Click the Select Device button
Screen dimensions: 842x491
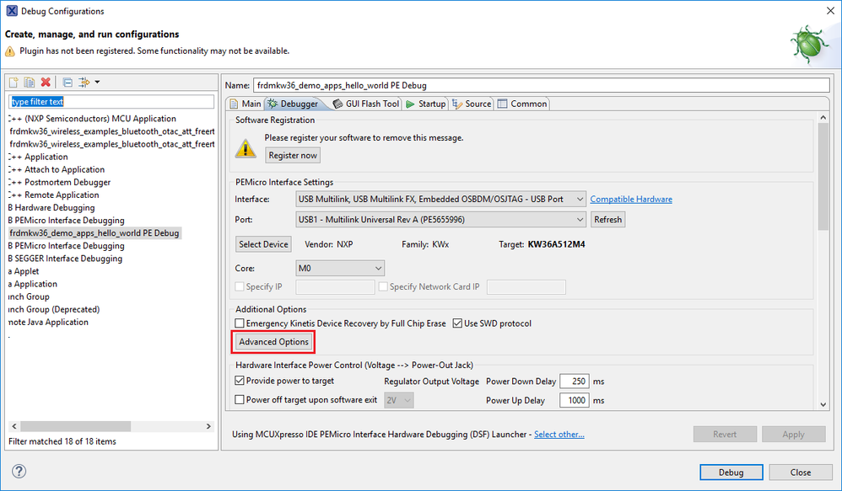[x=264, y=244]
